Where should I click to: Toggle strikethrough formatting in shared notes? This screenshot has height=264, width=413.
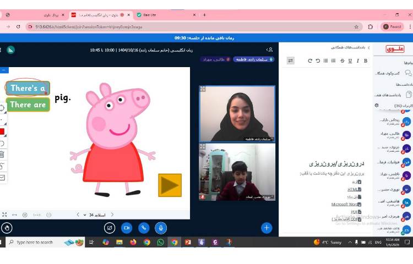click(342, 61)
